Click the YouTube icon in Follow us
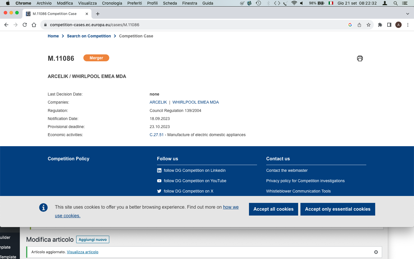The image size is (414, 259). 159,181
